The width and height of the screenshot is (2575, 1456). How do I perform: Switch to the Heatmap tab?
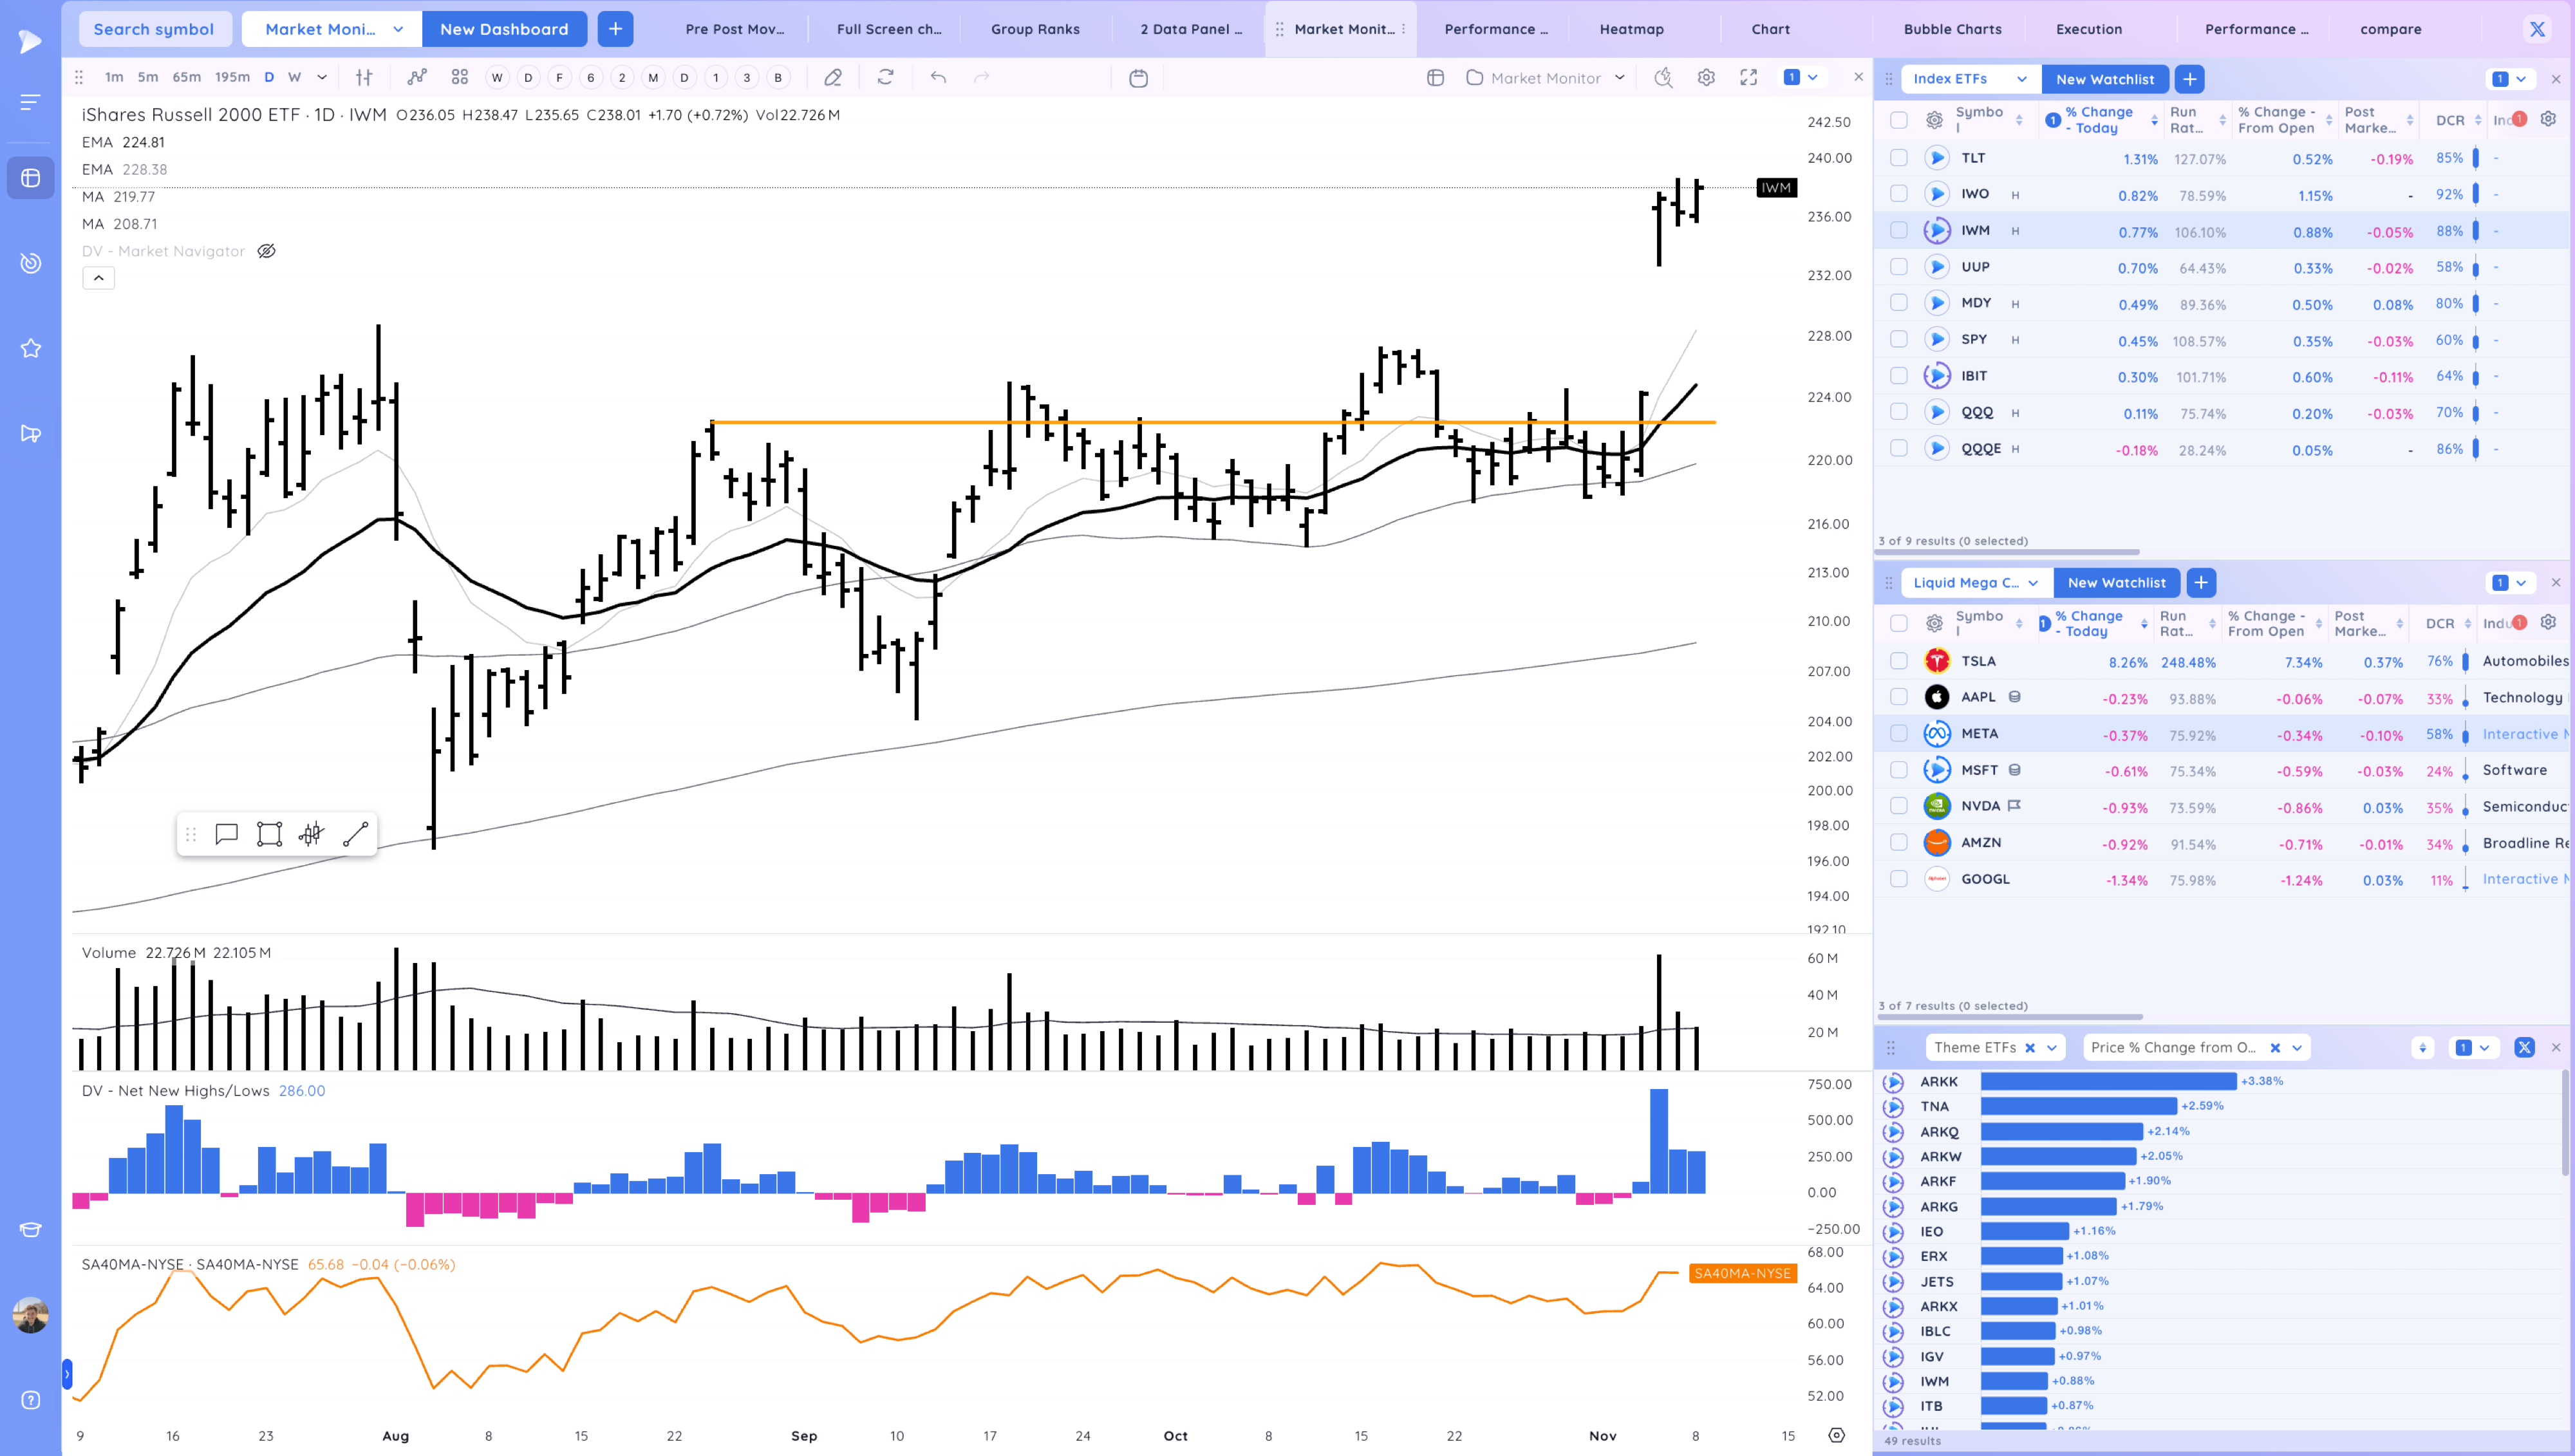pos(1631,29)
